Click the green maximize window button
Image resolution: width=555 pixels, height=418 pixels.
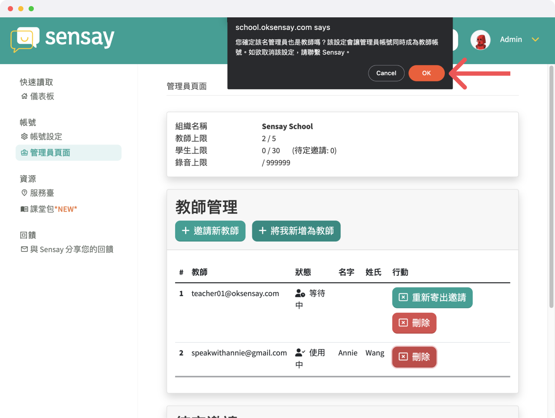(31, 9)
